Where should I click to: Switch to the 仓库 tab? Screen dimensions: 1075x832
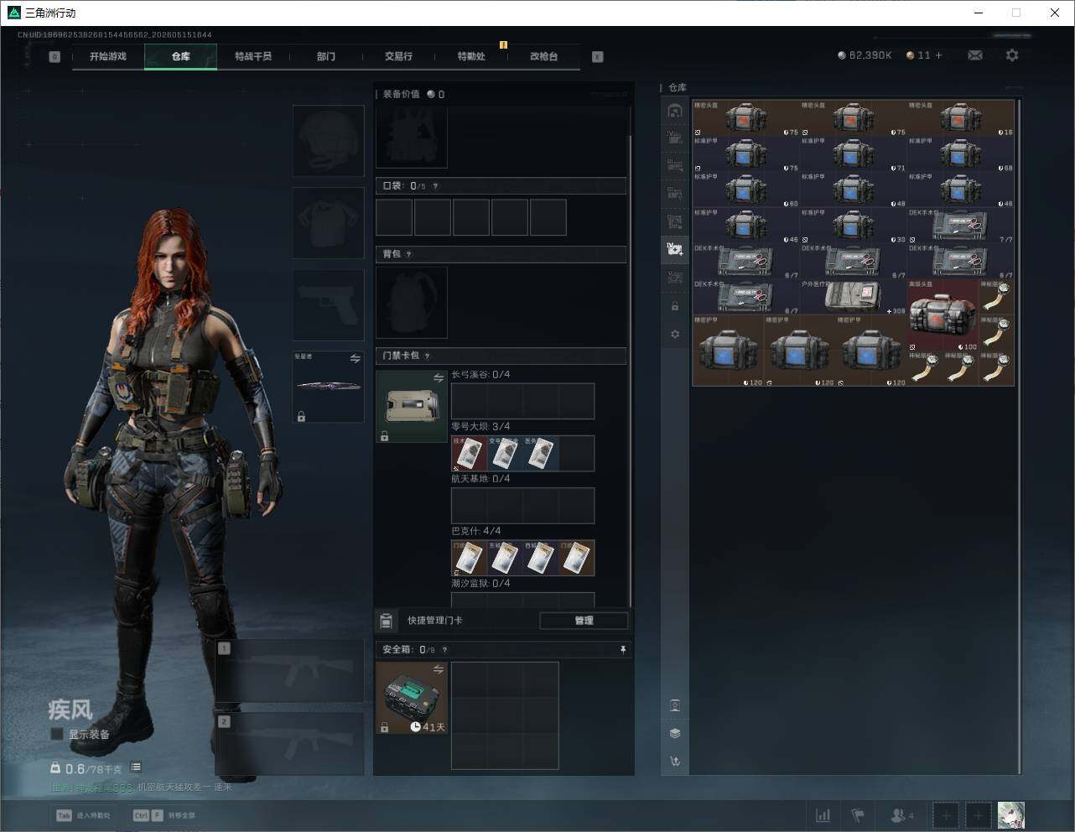(180, 56)
